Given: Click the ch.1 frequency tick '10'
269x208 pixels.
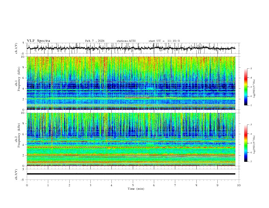Looking at the screenshot, I should point(23,57).
